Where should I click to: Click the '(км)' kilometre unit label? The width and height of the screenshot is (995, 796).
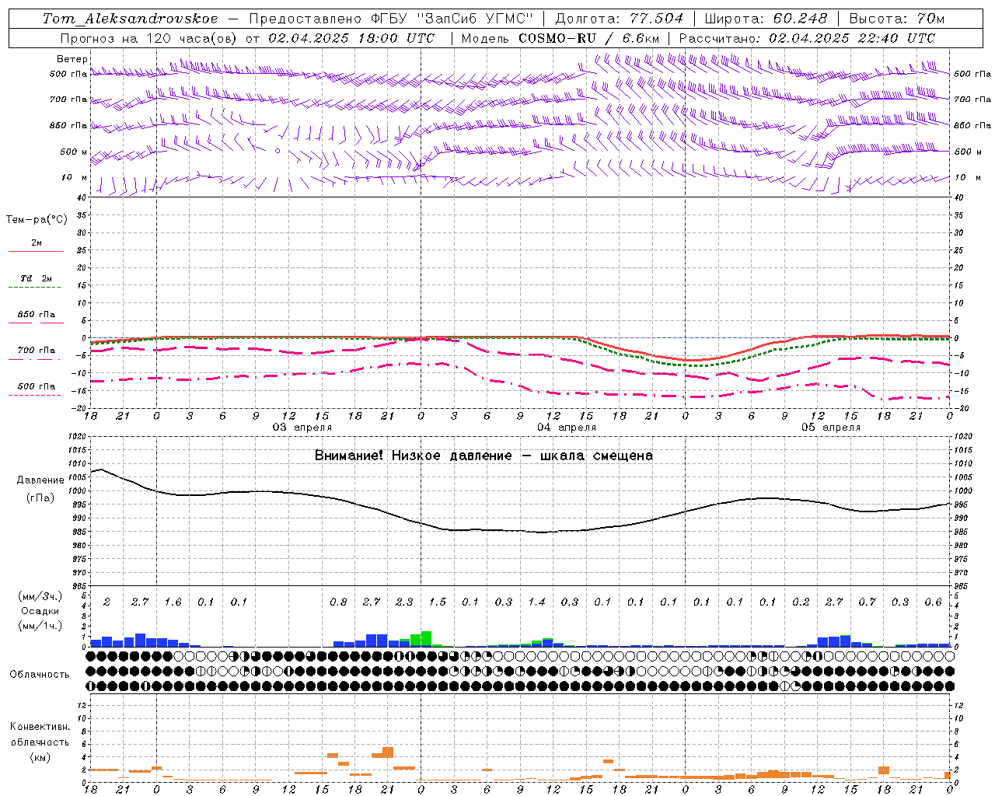[x=40, y=757]
